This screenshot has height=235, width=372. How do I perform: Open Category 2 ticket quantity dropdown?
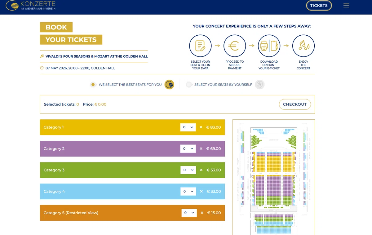pos(188,149)
